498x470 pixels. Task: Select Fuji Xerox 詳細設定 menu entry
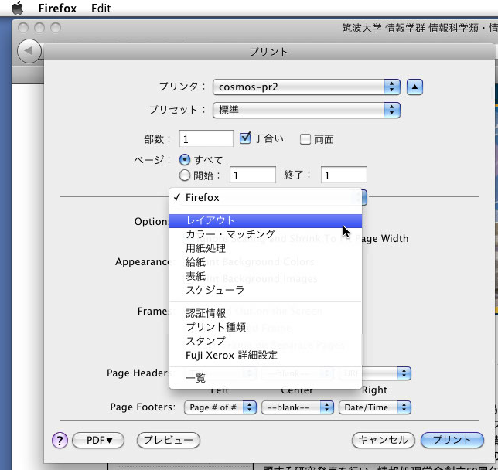click(x=265, y=355)
